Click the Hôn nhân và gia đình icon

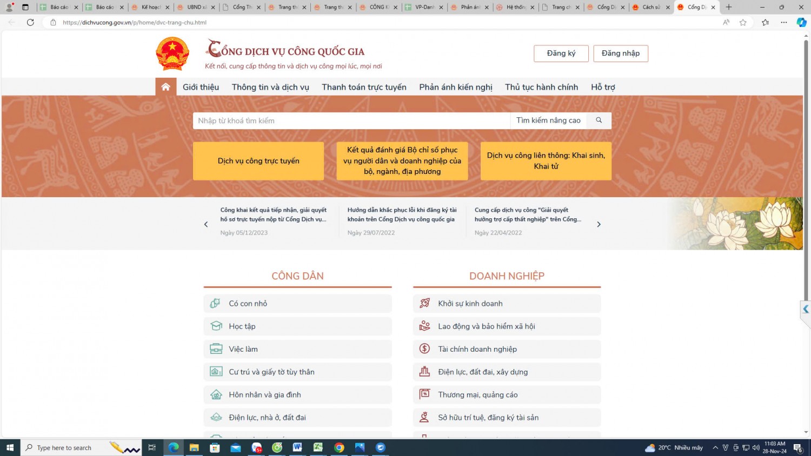pyautogui.click(x=216, y=395)
